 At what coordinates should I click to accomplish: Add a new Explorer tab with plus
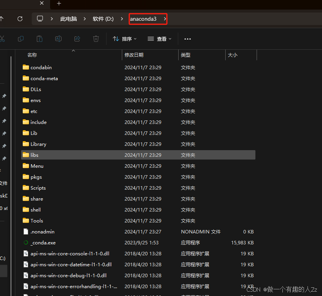pos(59,4)
